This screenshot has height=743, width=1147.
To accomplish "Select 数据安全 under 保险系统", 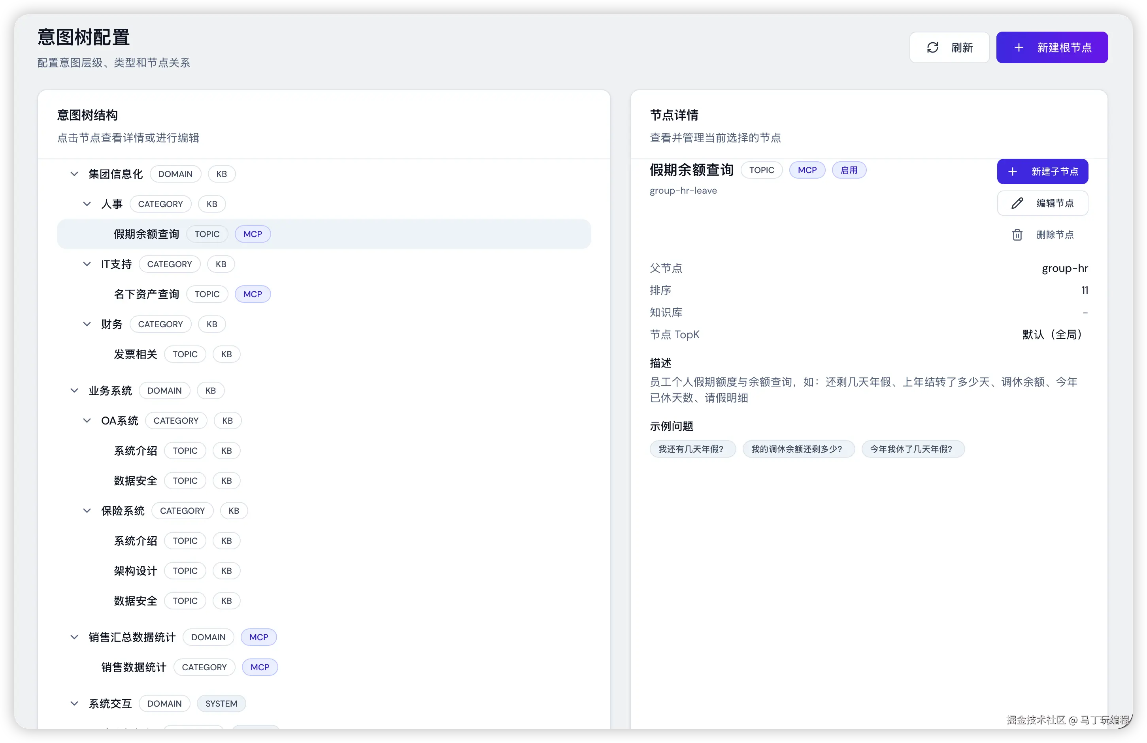I will [x=136, y=601].
